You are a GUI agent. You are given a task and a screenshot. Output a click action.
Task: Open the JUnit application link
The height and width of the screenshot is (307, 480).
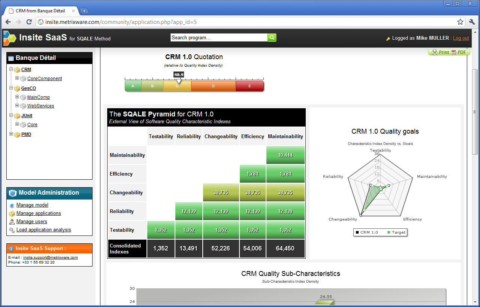pyautogui.click(x=27, y=116)
